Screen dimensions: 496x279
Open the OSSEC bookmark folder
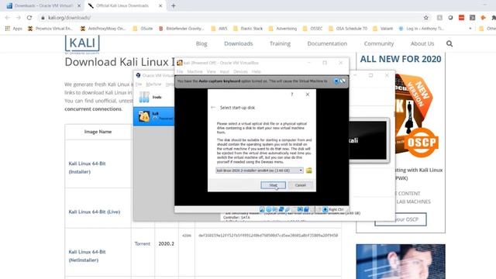click(312, 29)
